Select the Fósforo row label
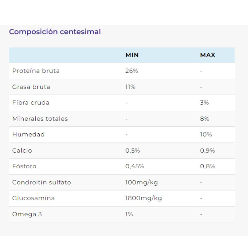The image size is (248, 248). pyautogui.click(x=24, y=166)
